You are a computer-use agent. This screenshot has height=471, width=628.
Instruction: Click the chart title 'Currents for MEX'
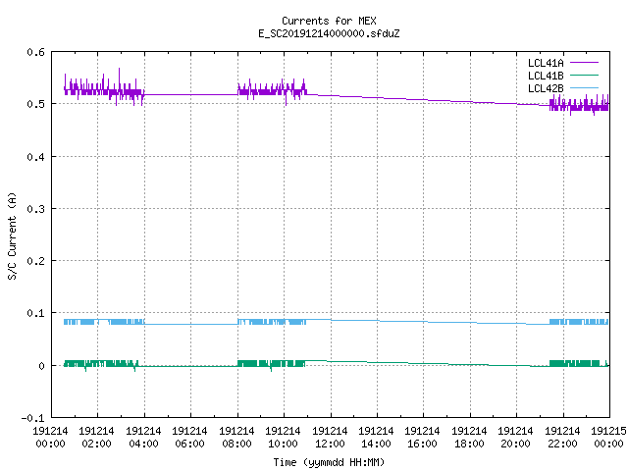(329, 21)
